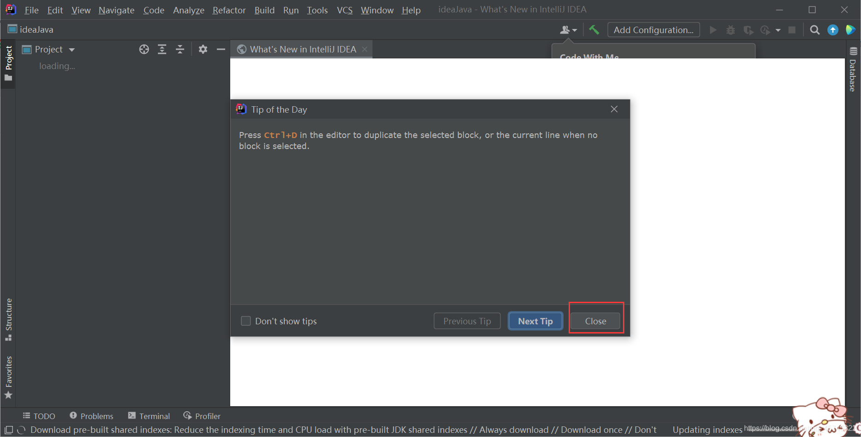Screen dimensions: 861x437
Task: Open the Profiler tool window tab
Action: 202,416
